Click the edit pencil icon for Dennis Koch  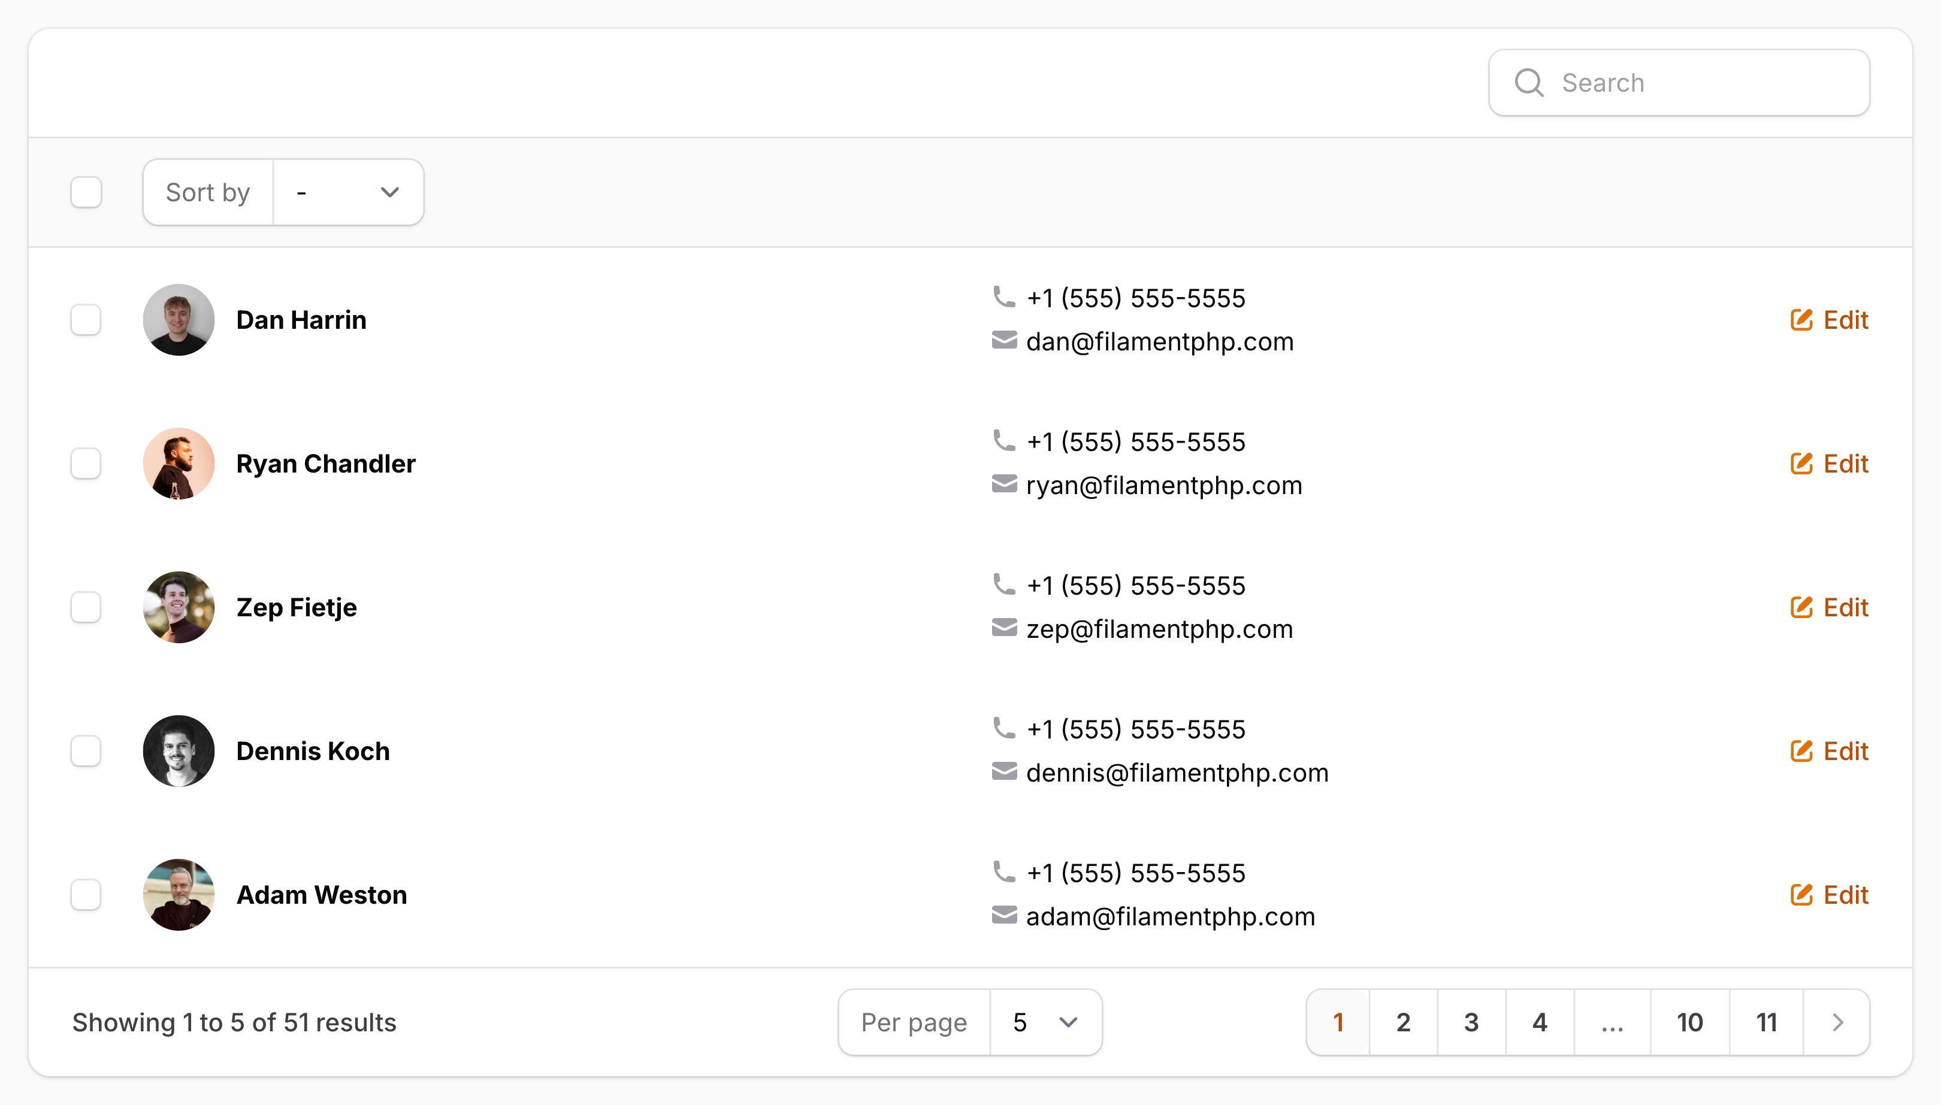1801,751
